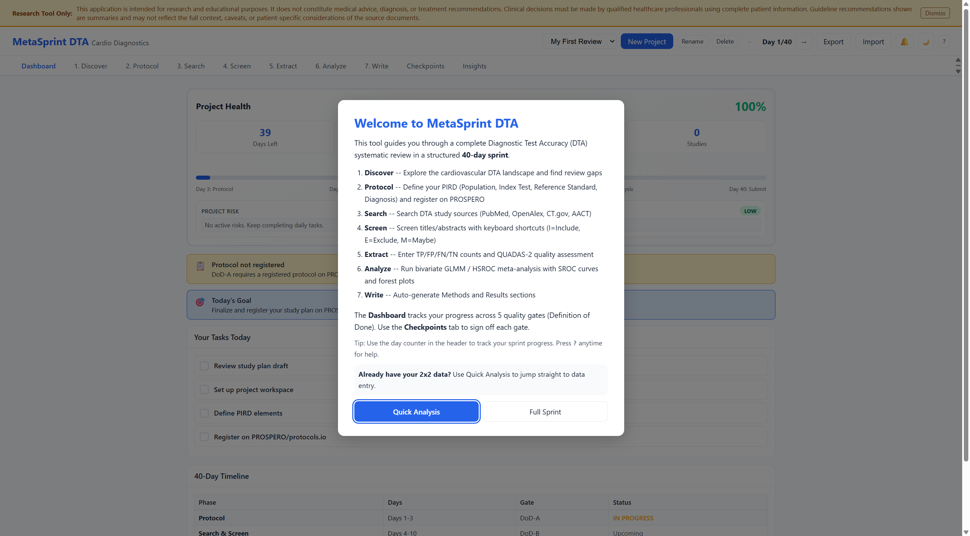The height and width of the screenshot is (536, 970).
Task: Check the Review study plan draft task
Action: click(x=204, y=366)
